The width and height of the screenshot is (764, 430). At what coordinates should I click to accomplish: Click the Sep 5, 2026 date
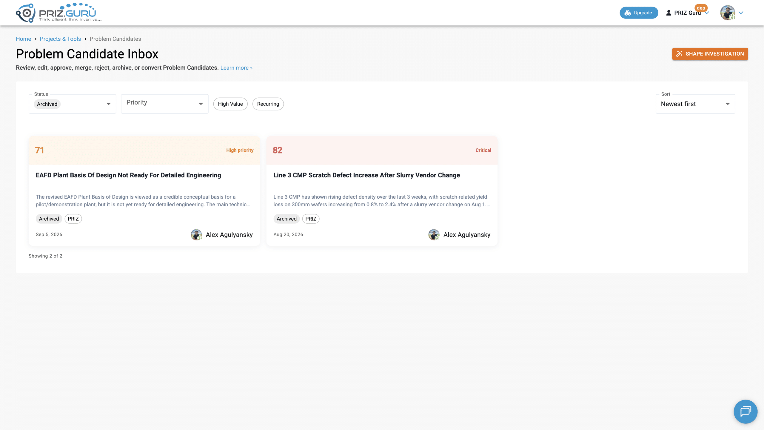[49, 234]
